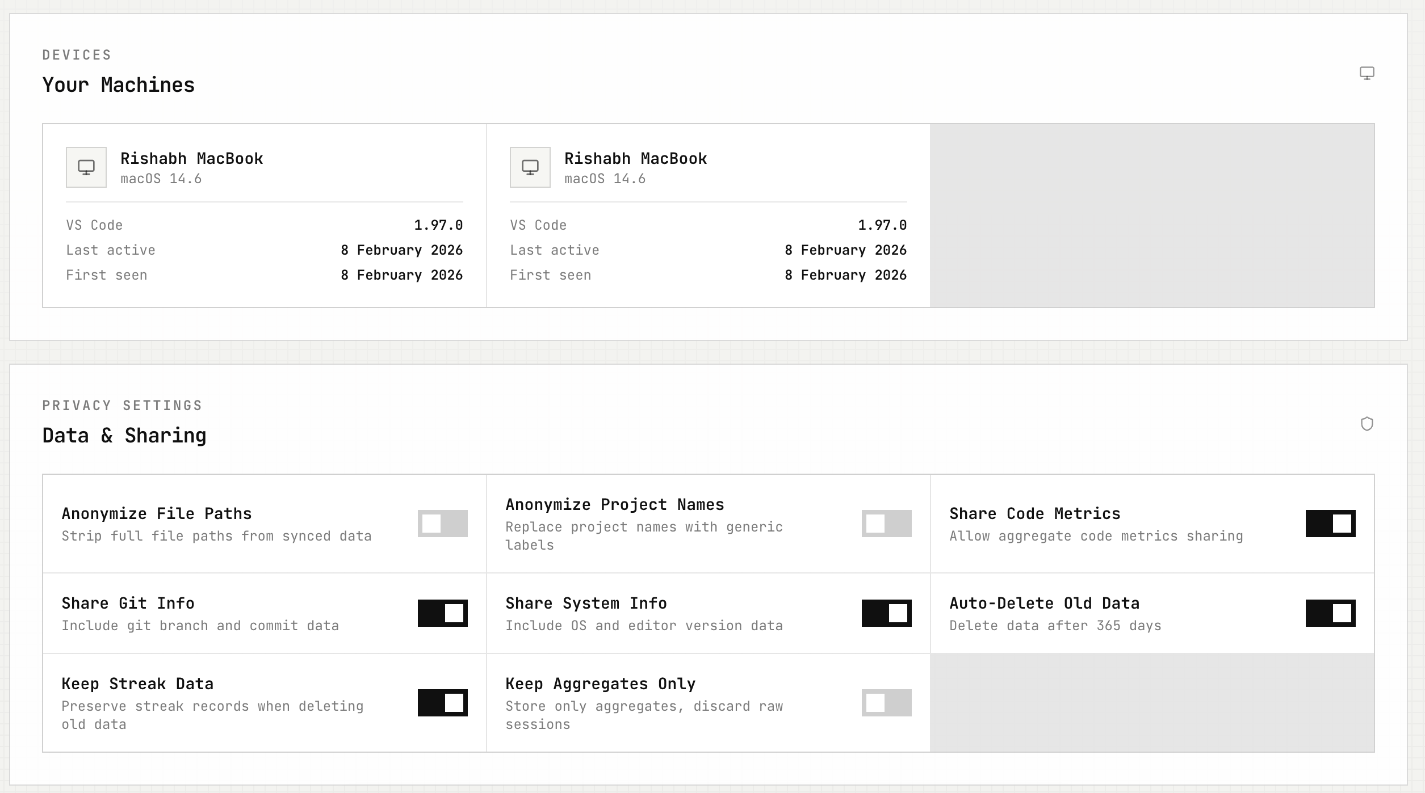Enable Keep Aggregates Only
Viewport: 1425px width, 793px height.
pyautogui.click(x=887, y=703)
